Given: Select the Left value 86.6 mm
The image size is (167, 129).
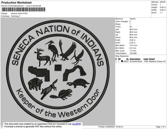Looking at the screenshot, I should (x=133, y=29).
